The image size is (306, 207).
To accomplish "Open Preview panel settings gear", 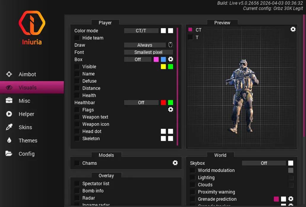I will (x=293, y=29).
